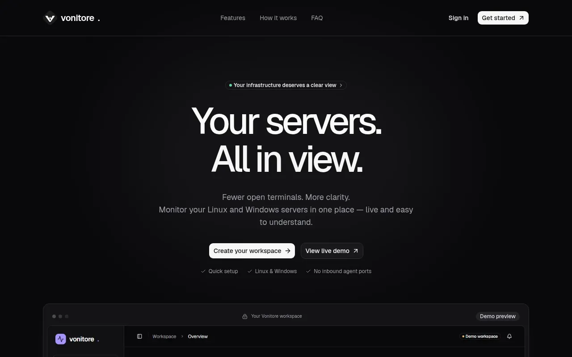
Task: Go to How it works section
Action: coord(278,18)
